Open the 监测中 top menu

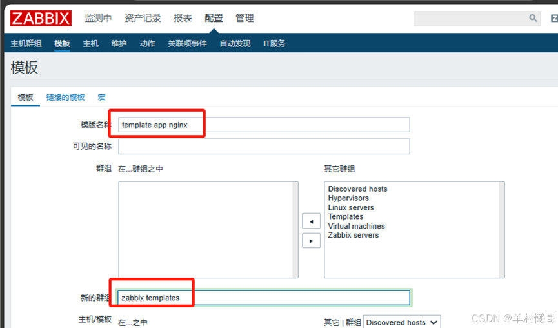[98, 18]
